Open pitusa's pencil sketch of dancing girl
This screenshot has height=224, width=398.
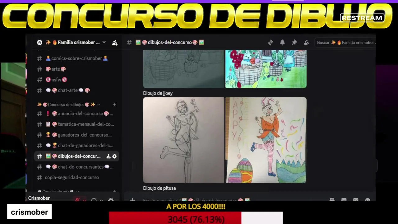183,140
